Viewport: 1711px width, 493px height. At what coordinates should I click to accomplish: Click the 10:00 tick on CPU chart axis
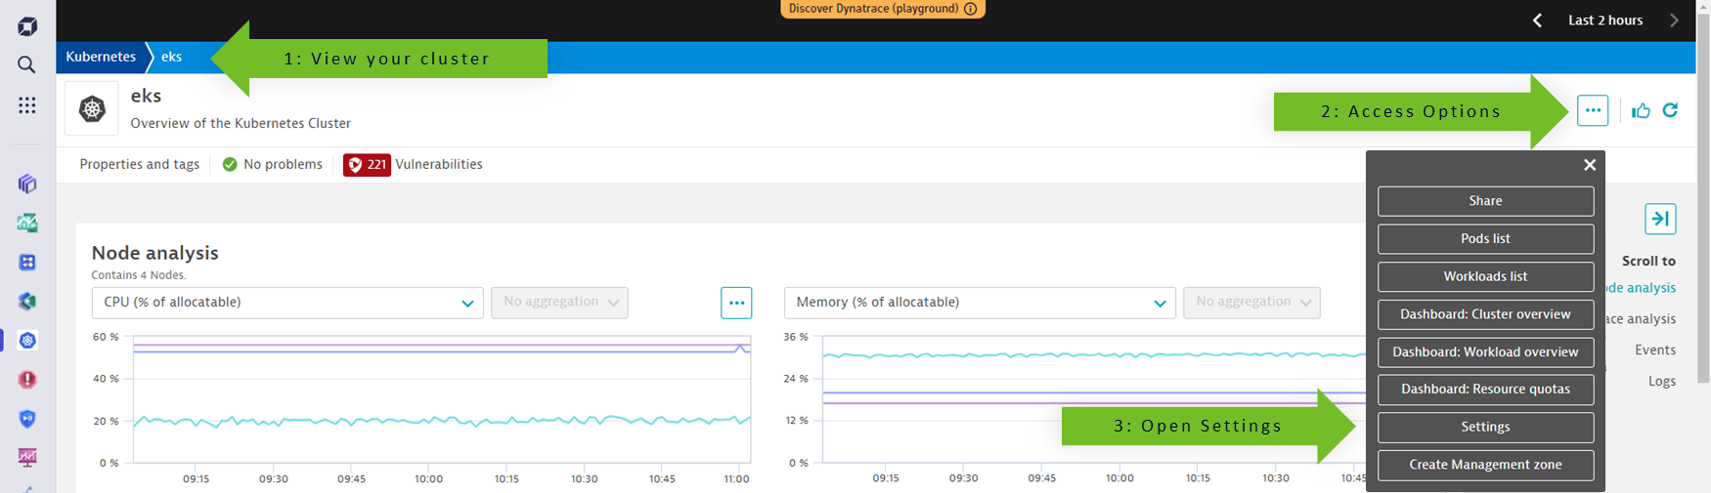point(428,478)
